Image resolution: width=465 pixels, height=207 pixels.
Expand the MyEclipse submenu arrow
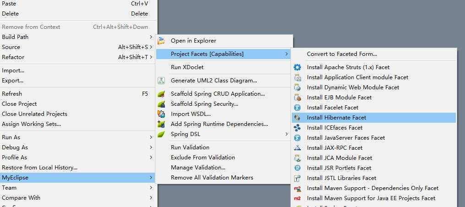click(x=151, y=177)
